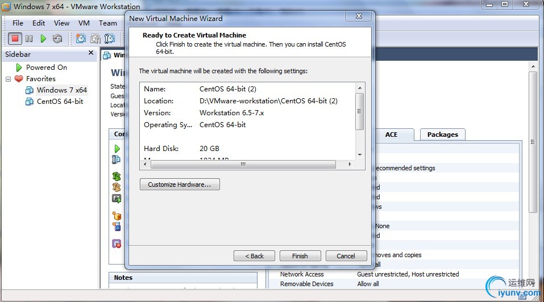Open the Team menu
Viewport: 544px width, 302px height.
coord(108,23)
